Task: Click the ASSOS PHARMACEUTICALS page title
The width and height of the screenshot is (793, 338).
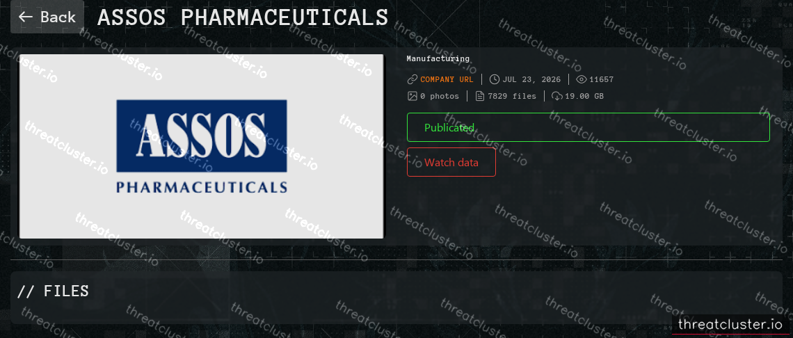Action: click(x=243, y=17)
